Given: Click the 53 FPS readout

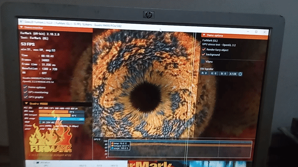Looking at the screenshot, I should 28,44.
